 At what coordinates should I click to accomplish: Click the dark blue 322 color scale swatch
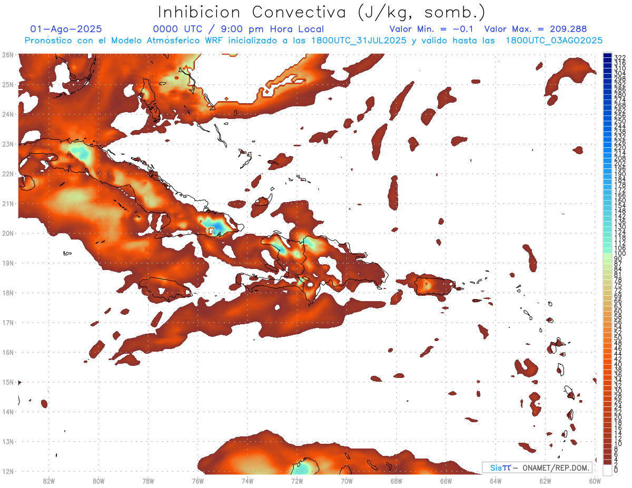coord(607,56)
